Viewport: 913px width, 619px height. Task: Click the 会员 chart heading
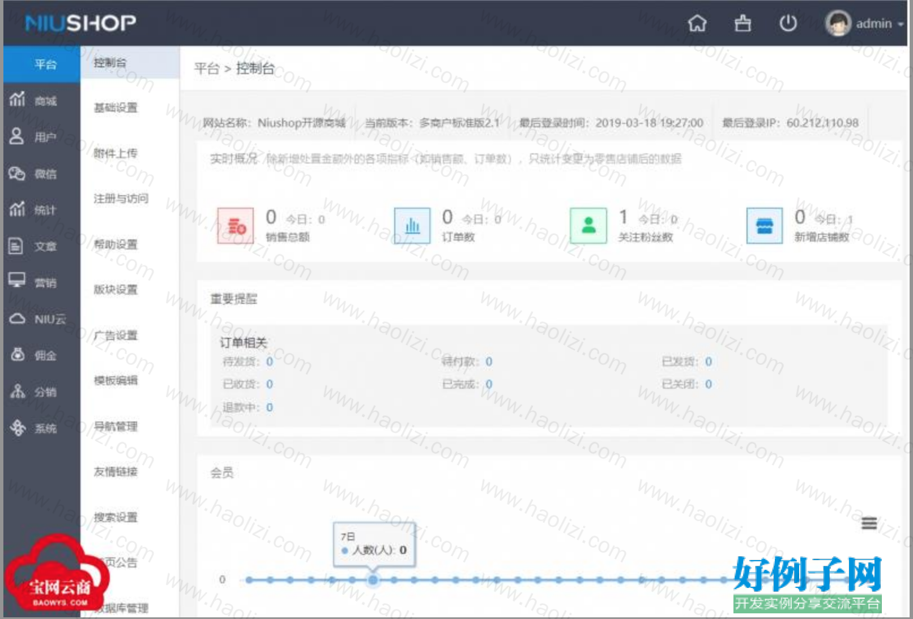click(221, 472)
